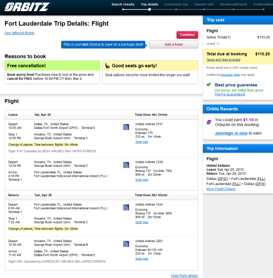Click the Orbitz Rewards purple swirl icon

click(x=209, y=122)
